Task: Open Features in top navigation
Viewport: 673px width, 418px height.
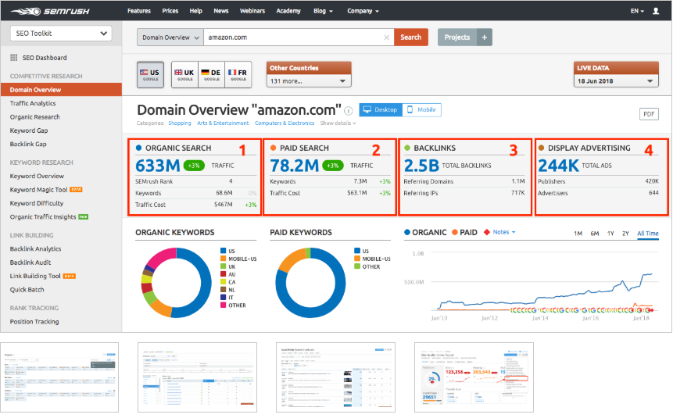Action: 139,11
